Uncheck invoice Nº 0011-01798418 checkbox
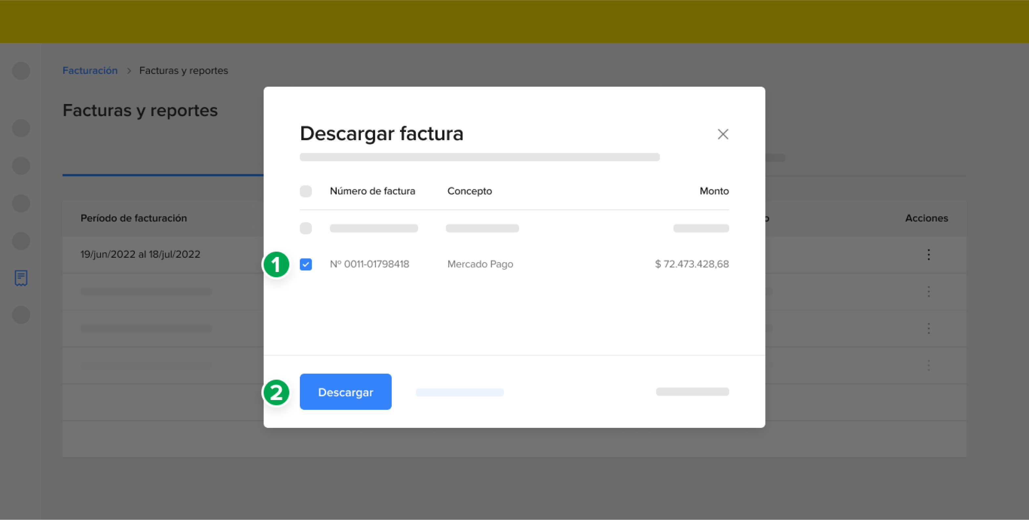This screenshot has width=1029, height=520. [x=305, y=264]
